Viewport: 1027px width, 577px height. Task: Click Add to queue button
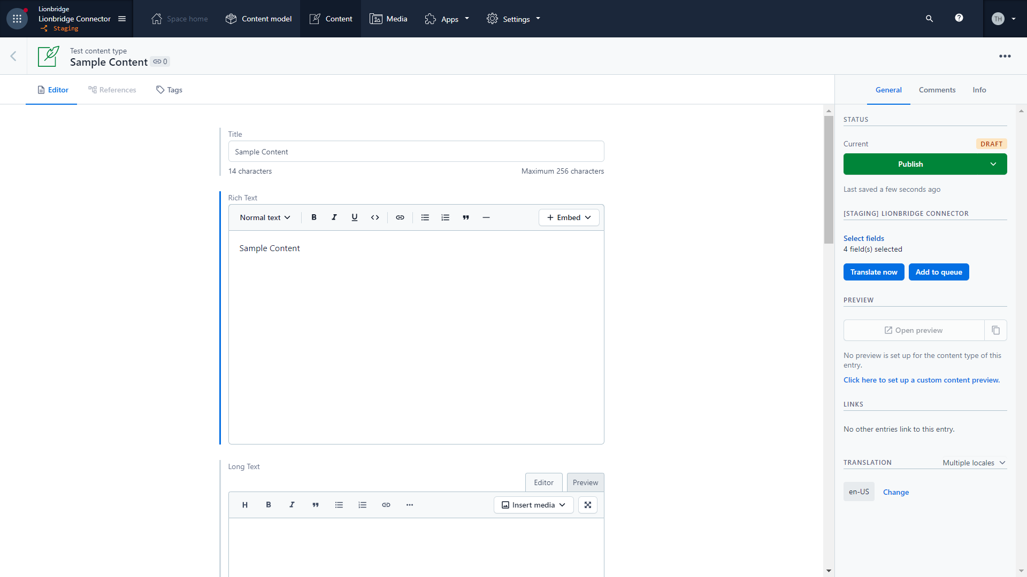939,271
